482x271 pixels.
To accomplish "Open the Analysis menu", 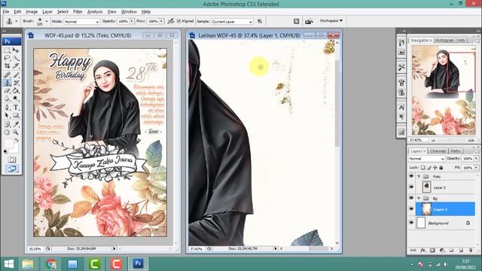I will 95,12.
